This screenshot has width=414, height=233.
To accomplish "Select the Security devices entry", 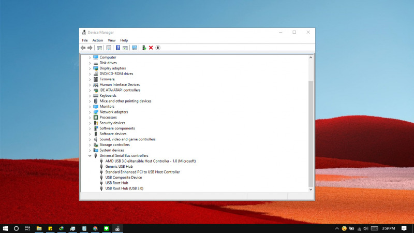I will click(112, 123).
